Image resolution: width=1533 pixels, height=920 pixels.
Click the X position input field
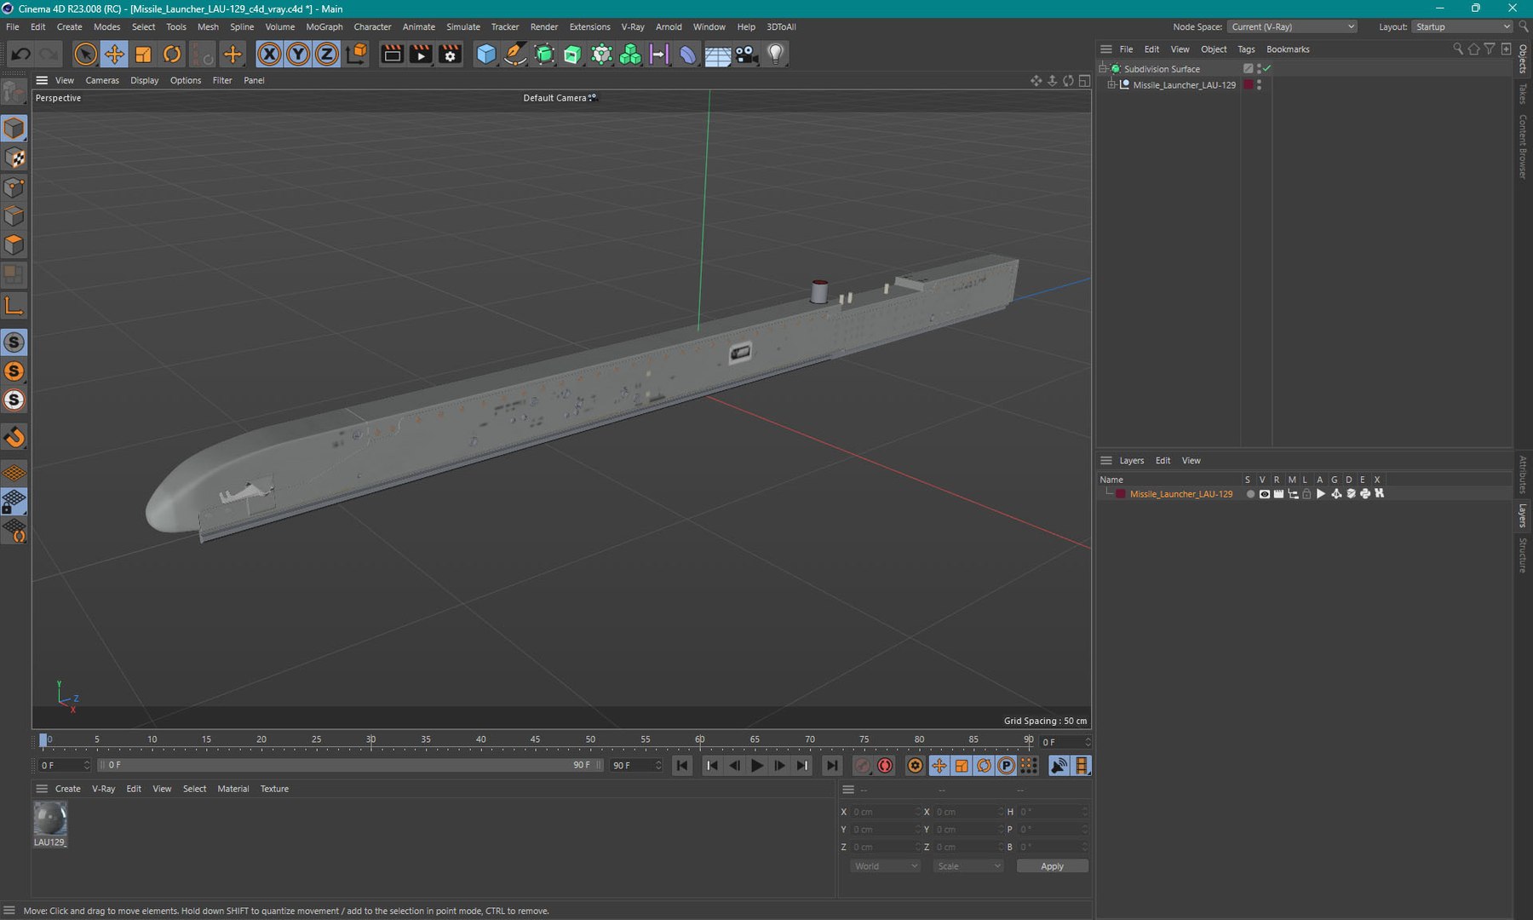click(885, 812)
